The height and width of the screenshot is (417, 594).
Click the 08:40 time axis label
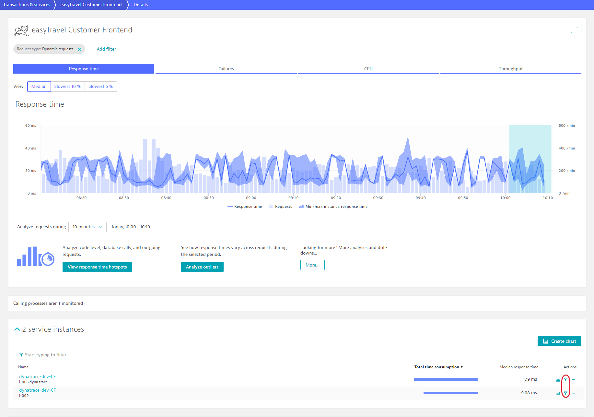(166, 198)
